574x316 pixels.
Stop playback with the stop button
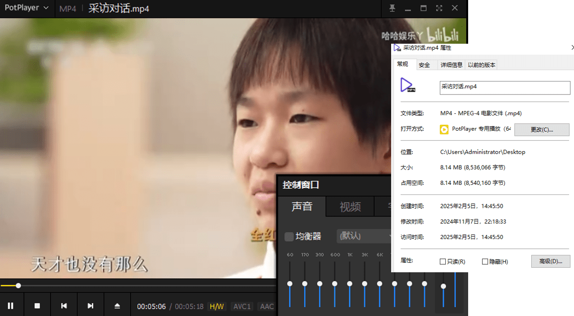[37, 305]
